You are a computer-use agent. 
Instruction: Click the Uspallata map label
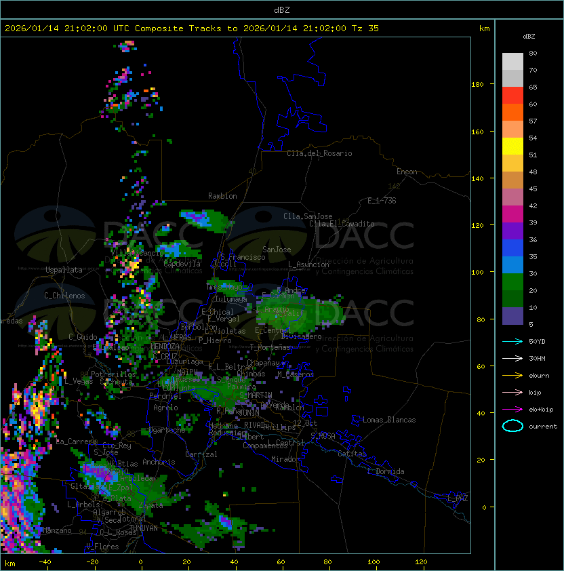64,270
